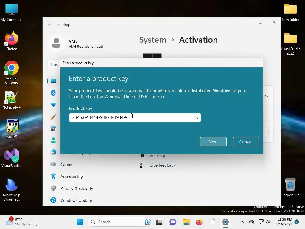This screenshot has height=229, width=305.
Task: Clear the product key field with X
Action: point(197,117)
